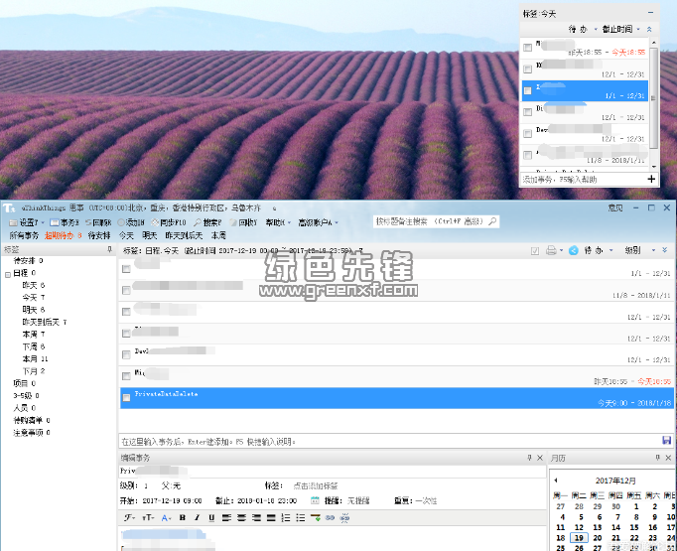Check the task dated 11/8 - 2018/1/11
This screenshot has height=551, width=677.
[x=126, y=290]
